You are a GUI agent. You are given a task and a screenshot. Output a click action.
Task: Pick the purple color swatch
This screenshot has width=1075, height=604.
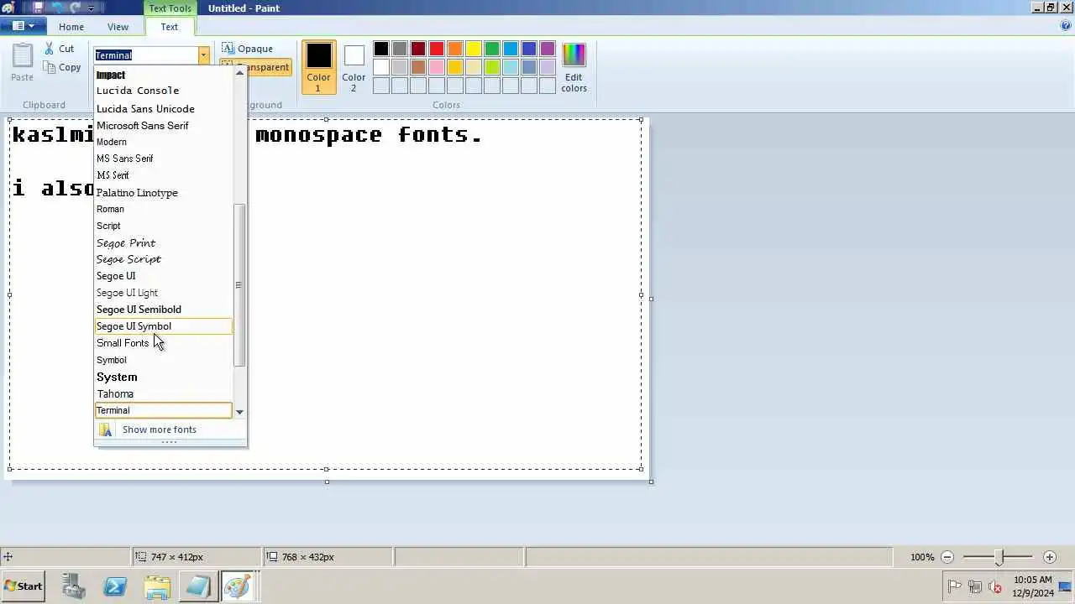click(548, 49)
